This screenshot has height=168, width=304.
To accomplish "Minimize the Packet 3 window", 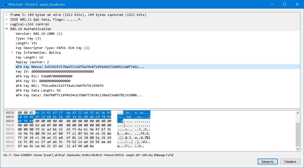I will (x=272, y=4).
